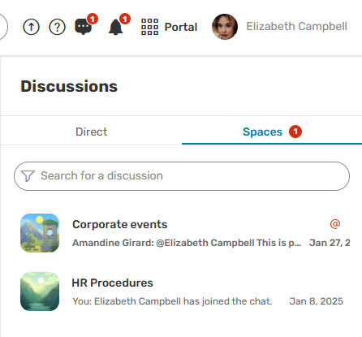Click the Corporate events space thumbnail
Screen dimensions: 362x337
(x=40, y=233)
